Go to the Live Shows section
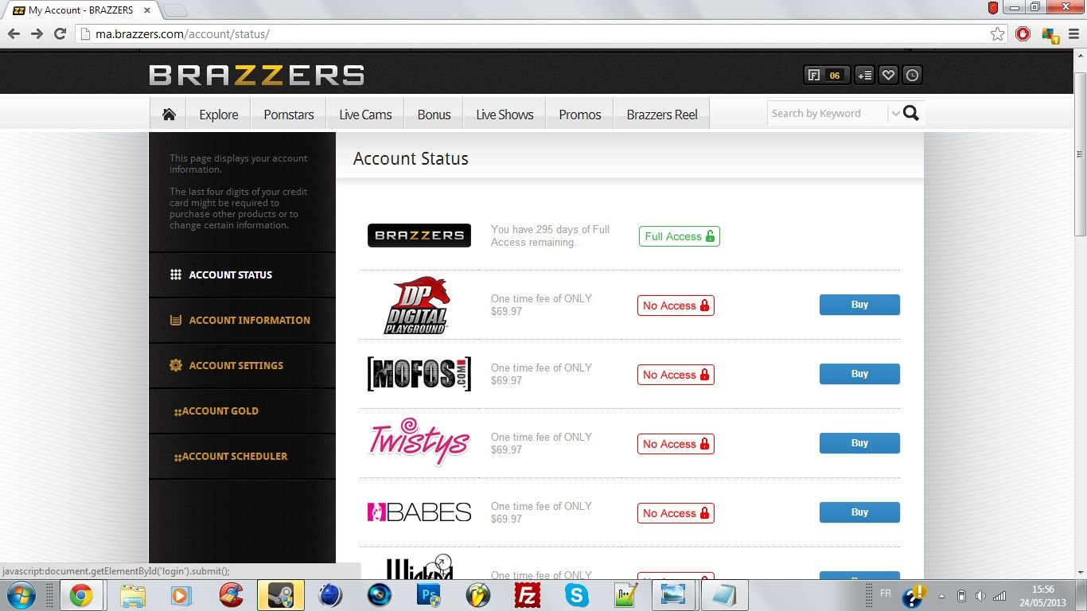The height and width of the screenshot is (611, 1087). tap(505, 115)
